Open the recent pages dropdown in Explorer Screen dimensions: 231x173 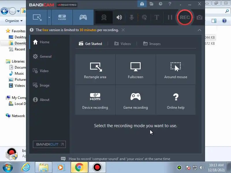point(18,11)
